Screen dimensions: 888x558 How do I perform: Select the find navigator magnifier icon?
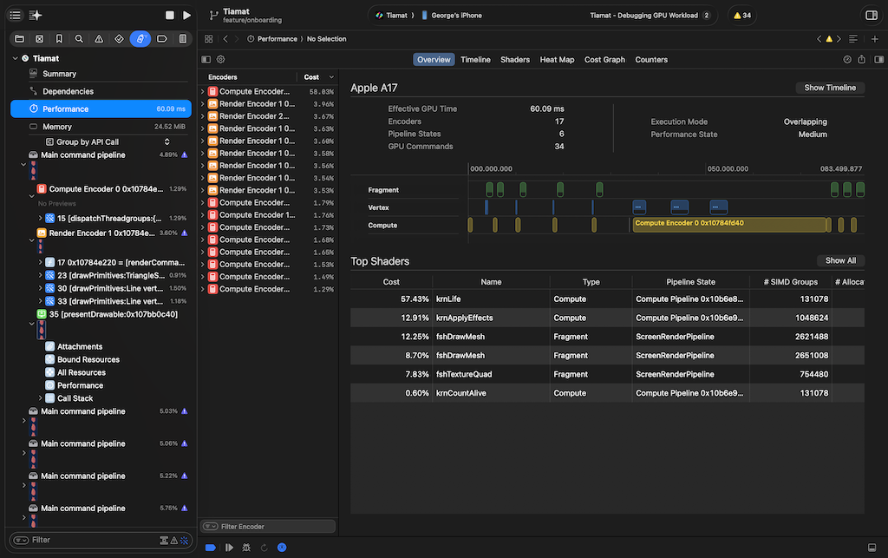[x=79, y=39]
